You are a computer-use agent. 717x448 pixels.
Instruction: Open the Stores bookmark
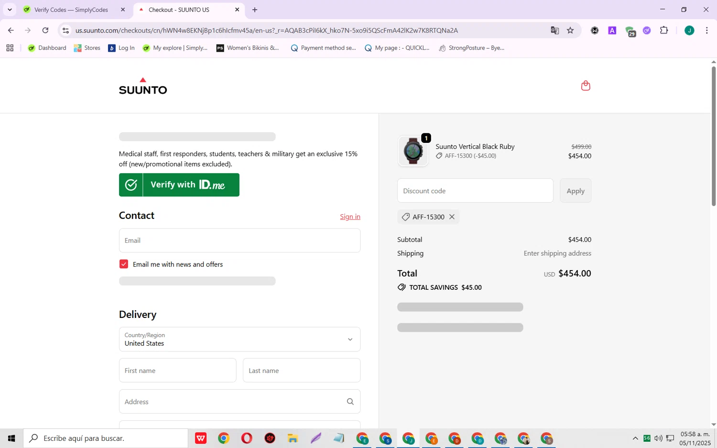87,48
